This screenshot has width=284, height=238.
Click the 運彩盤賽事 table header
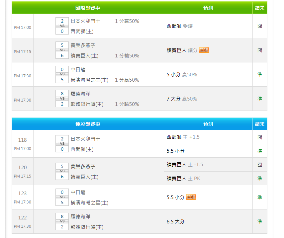(88, 124)
